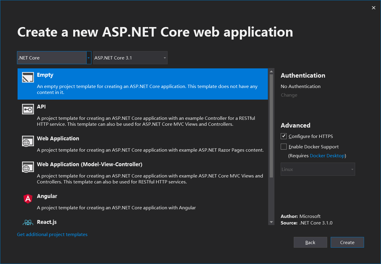Click the template list scroll down arrow
Image resolution: width=381 pixels, height=264 pixels.
(271, 222)
